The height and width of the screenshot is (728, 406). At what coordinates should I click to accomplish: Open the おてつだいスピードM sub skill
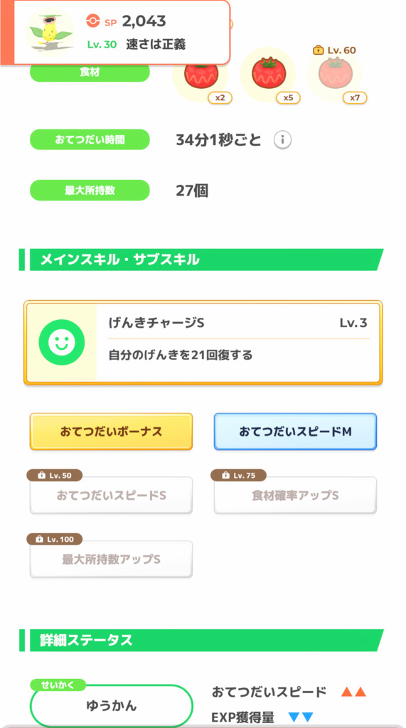pyautogui.click(x=296, y=432)
